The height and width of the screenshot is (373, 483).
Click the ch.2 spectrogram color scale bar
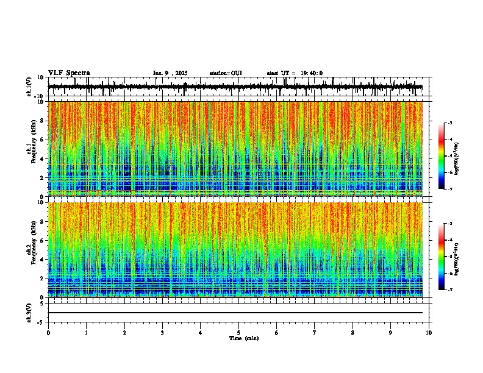[x=441, y=257]
